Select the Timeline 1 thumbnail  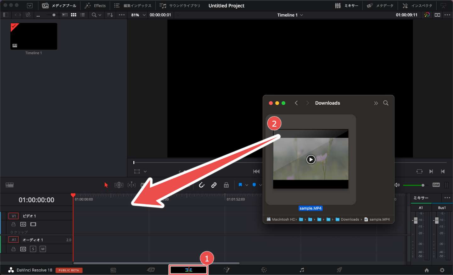34,36
